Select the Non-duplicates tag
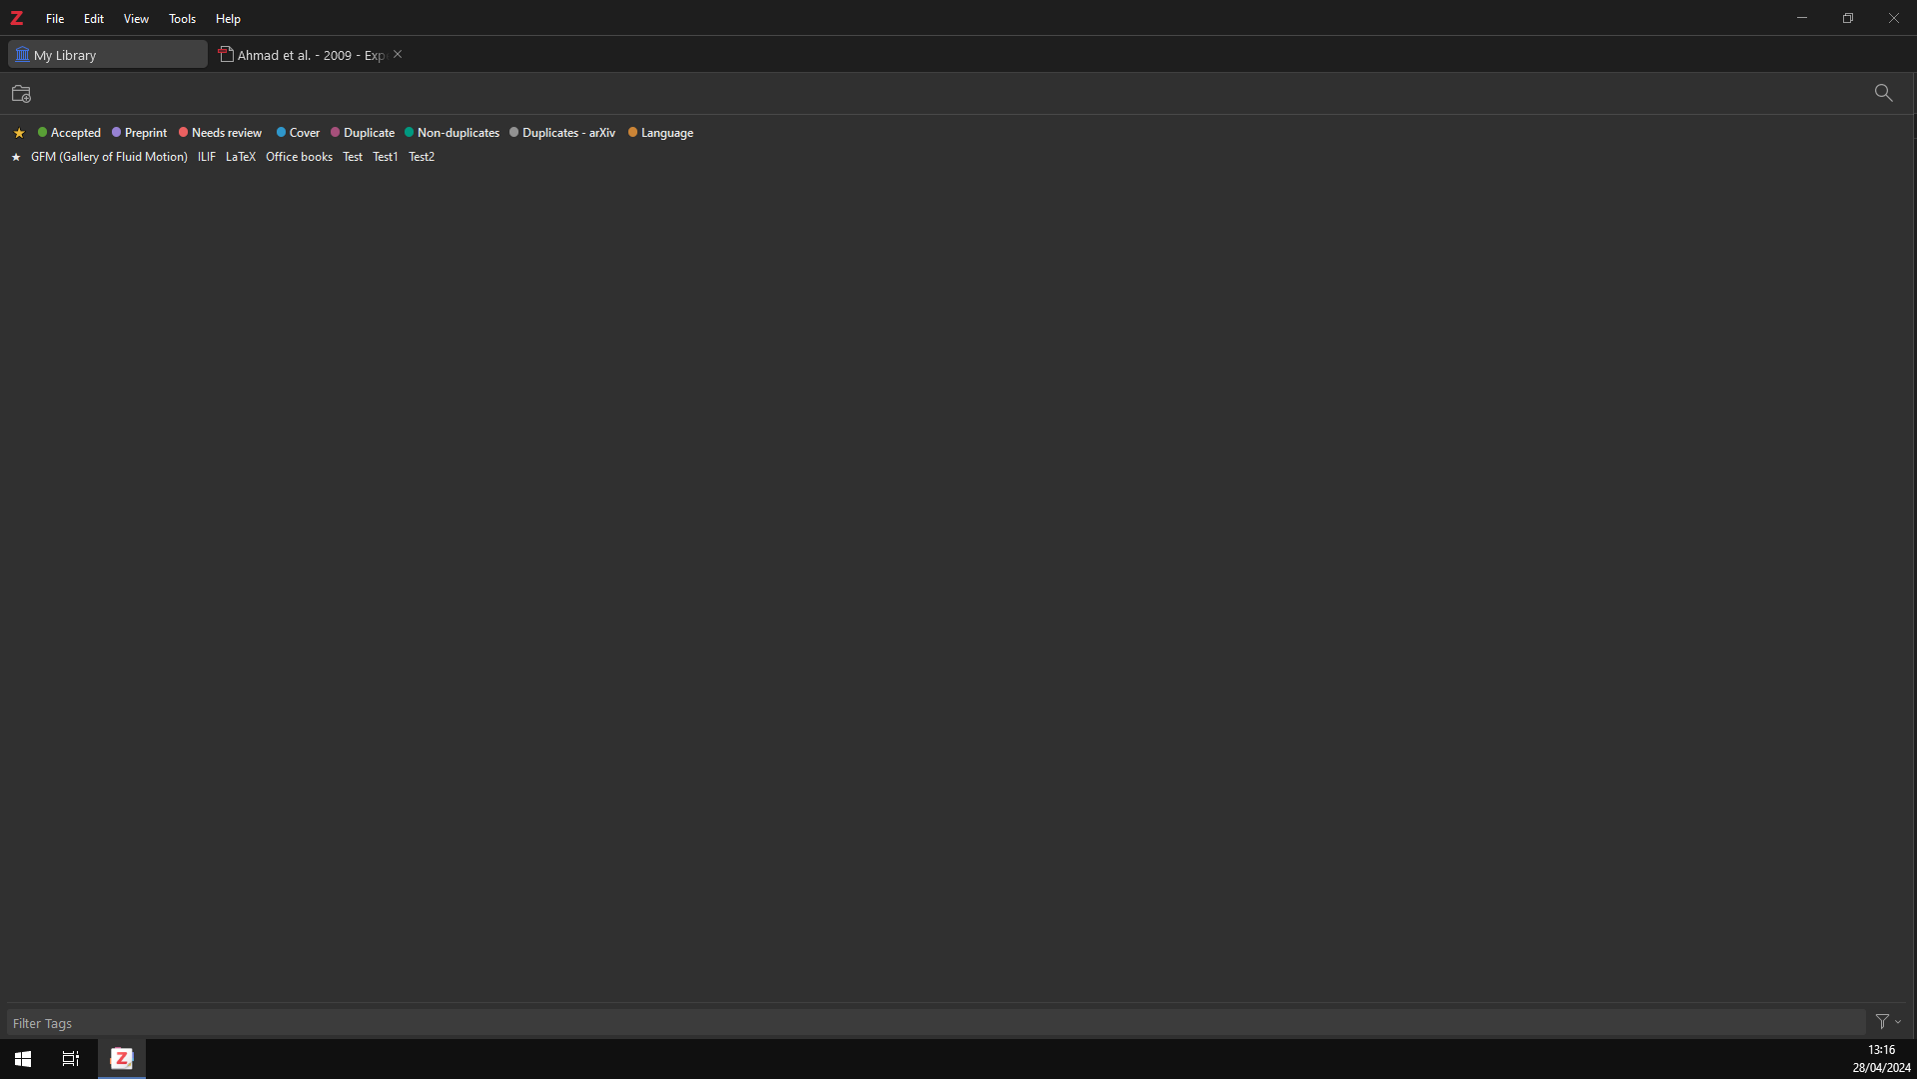The image size is (1917, 1079). tap(452, 133)
